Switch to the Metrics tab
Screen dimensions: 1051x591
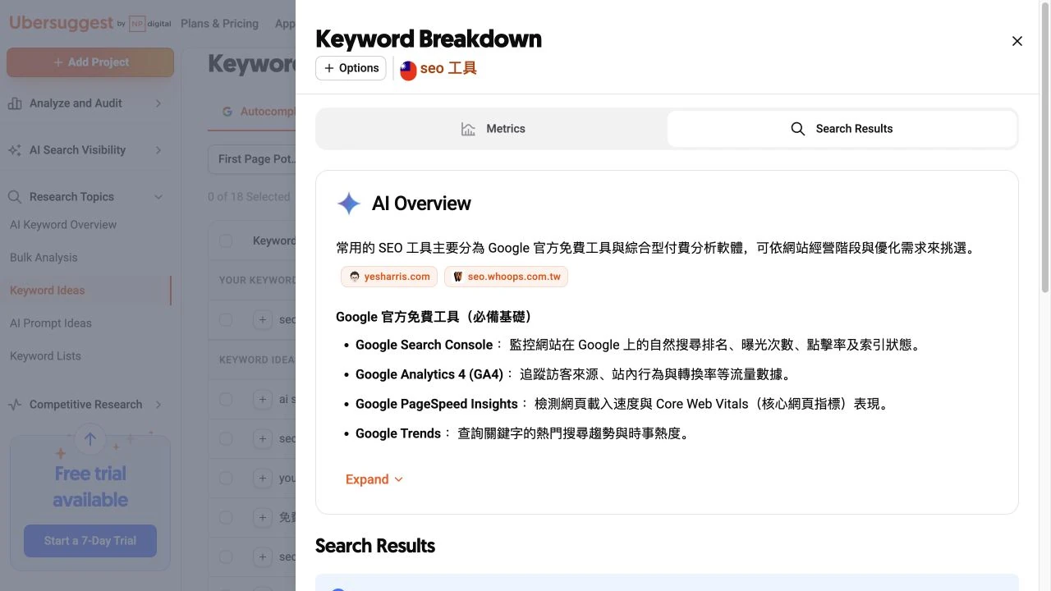(x=493, y=129)
